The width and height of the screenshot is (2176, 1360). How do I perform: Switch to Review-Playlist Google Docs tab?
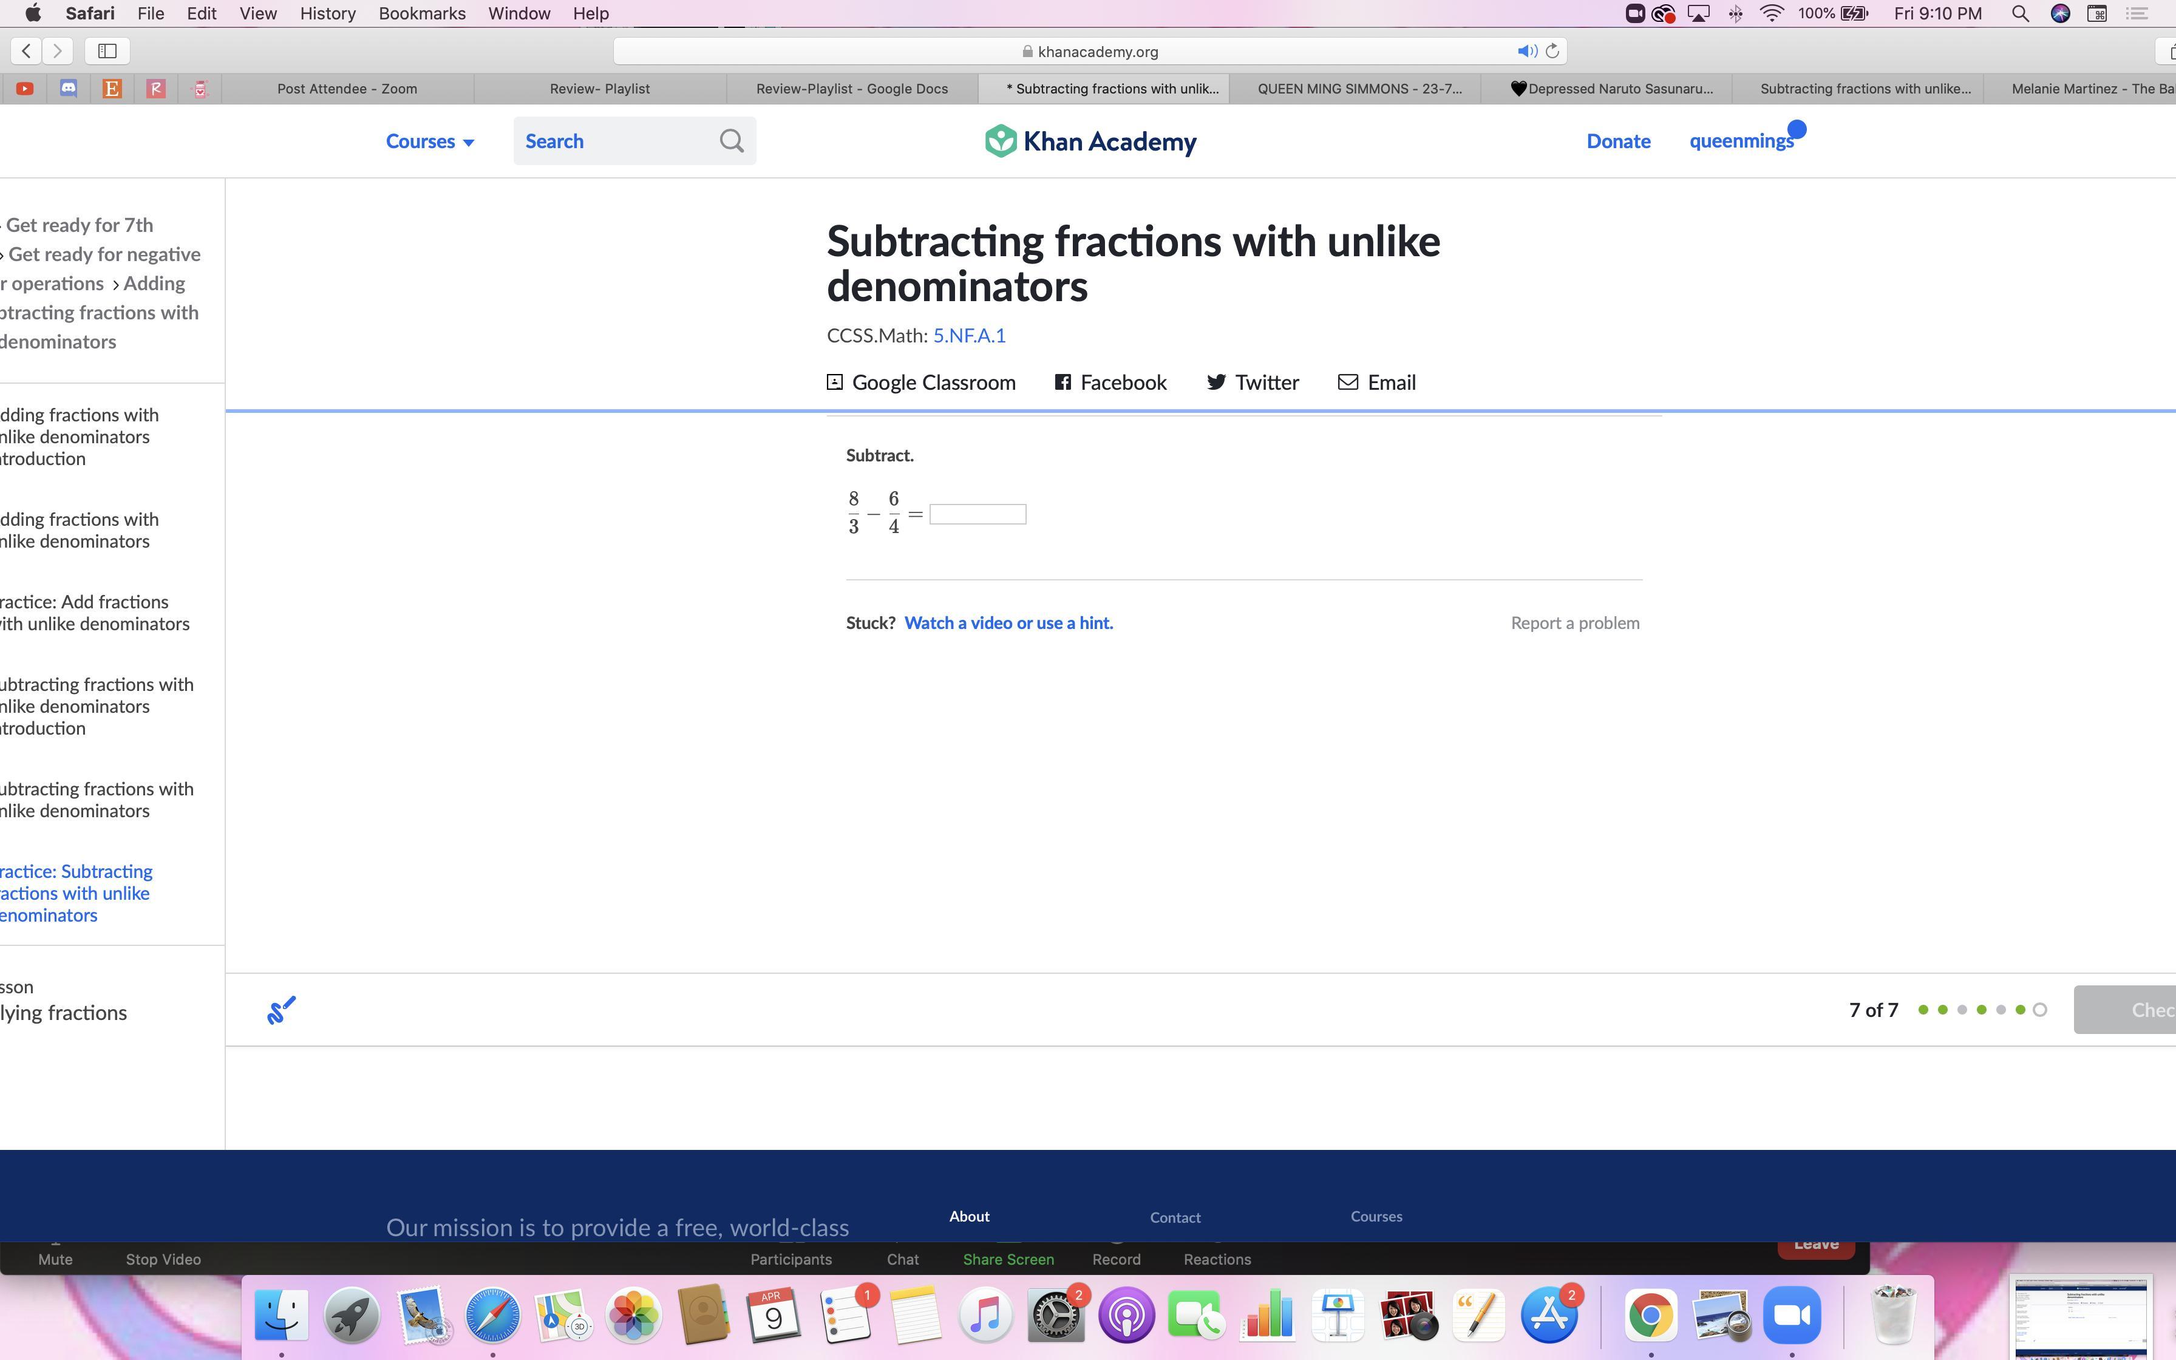pyautogui.click(x=851, y=88)
